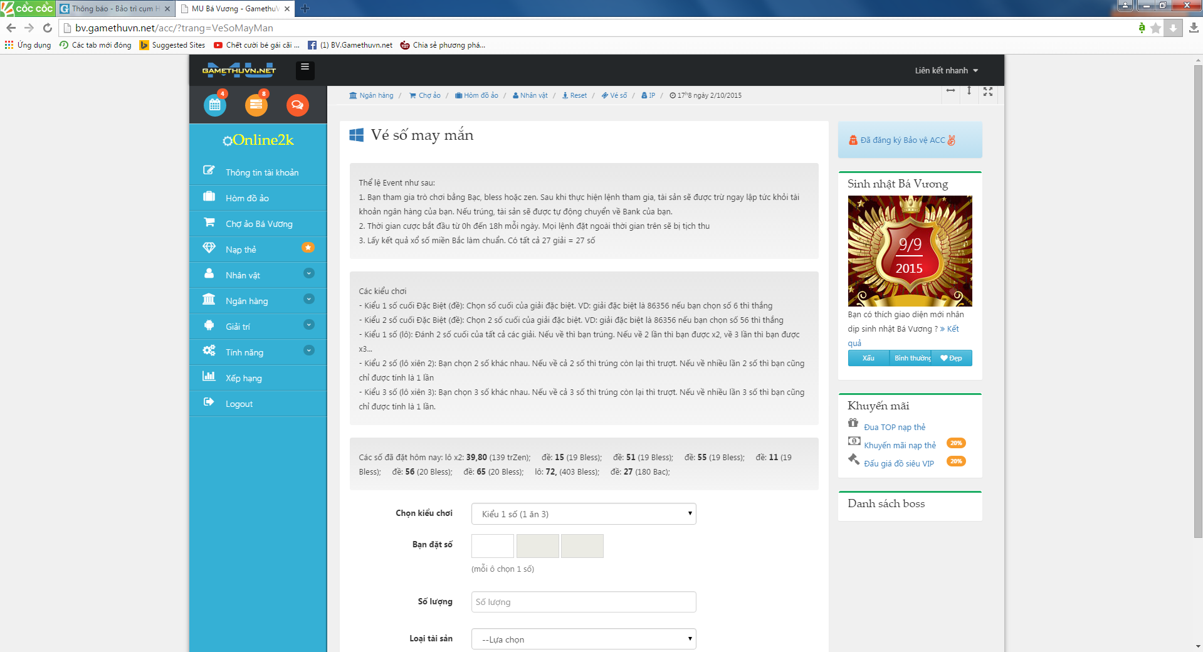Open the Facebook BV.Gamethuvn.net bookmark
The height and width of the screenshot is (652, 1203).
coord(350,45)
